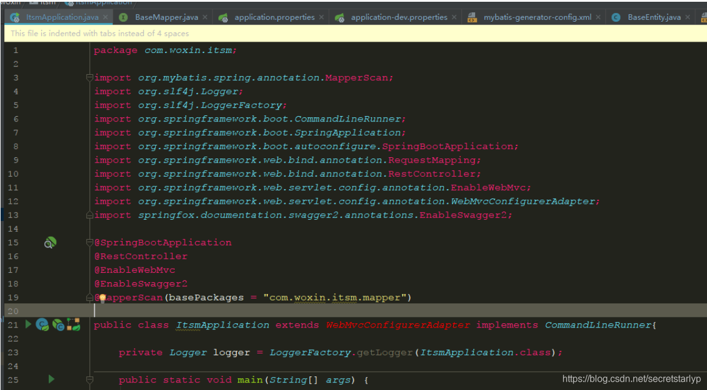This screenshot has width=707, height=390.
Task: Click the interface icon on BaseMapper.java tab
Action: coord(123,17)
